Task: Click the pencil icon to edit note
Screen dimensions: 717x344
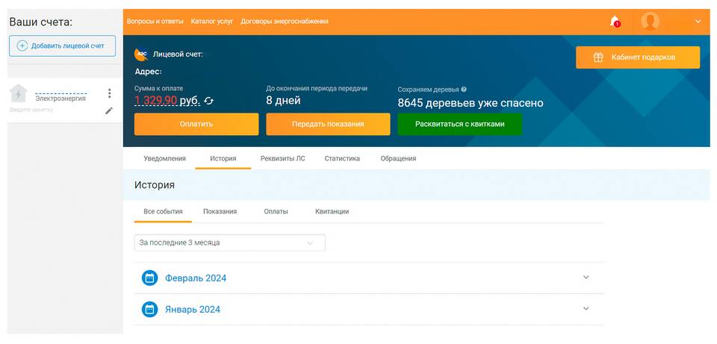Action: tap(109, 110)
